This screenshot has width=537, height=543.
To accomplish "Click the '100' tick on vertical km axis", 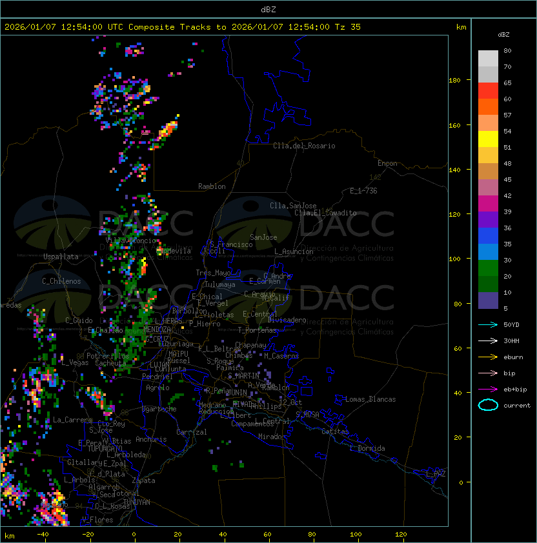I will pyautogui.click(x=454, y=259).
